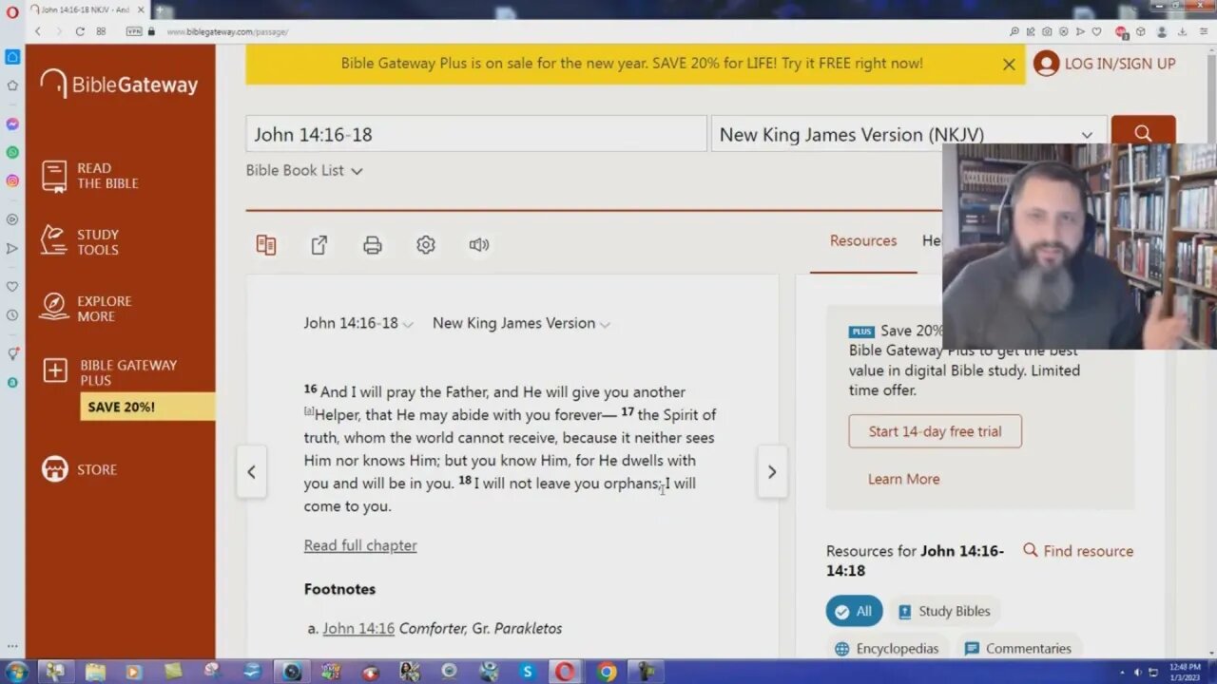1217x684 pixels.
Task: Click the Opera menu logo
Action: point(11,10)
